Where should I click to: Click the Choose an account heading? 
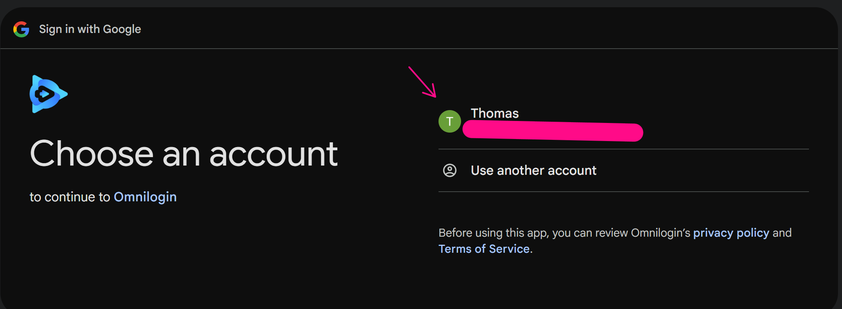pyautogui.click(x=184, y=153)
